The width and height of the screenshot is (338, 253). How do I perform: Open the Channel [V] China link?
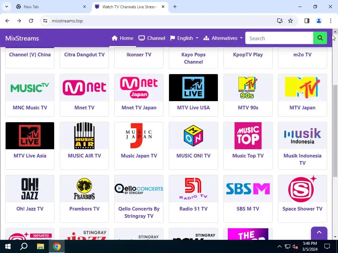click(30, 55)
